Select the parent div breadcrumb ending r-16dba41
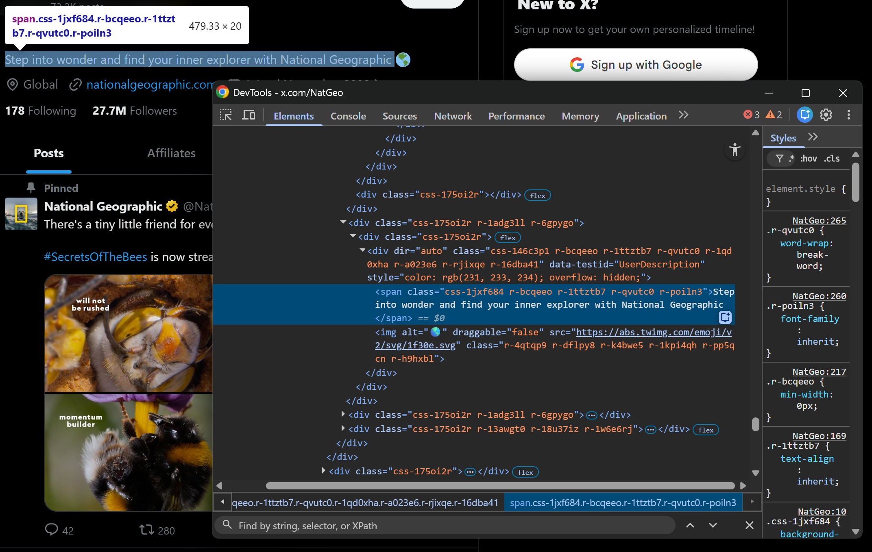The width and height of the screenshot is (872, 552). tap(365, 503)
